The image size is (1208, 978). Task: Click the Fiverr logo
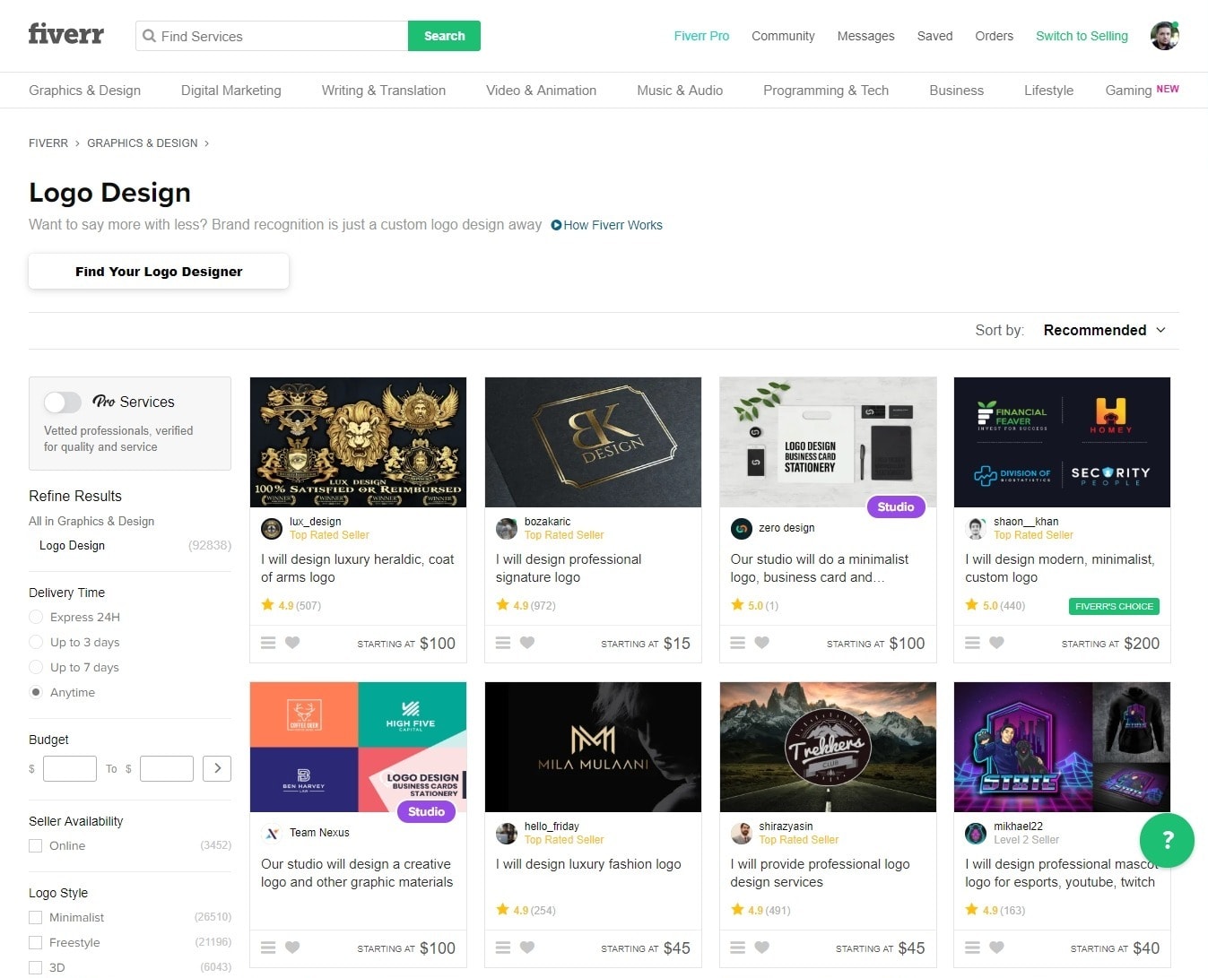[65, 35]
